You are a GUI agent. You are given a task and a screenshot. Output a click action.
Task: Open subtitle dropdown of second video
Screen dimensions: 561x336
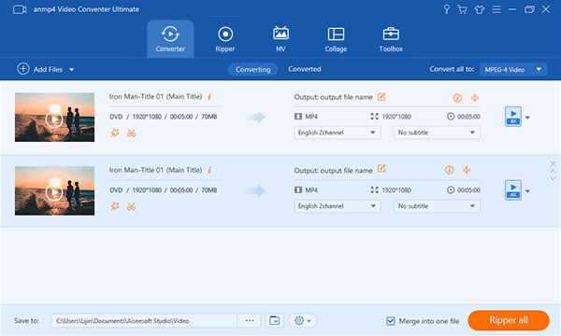437,206
